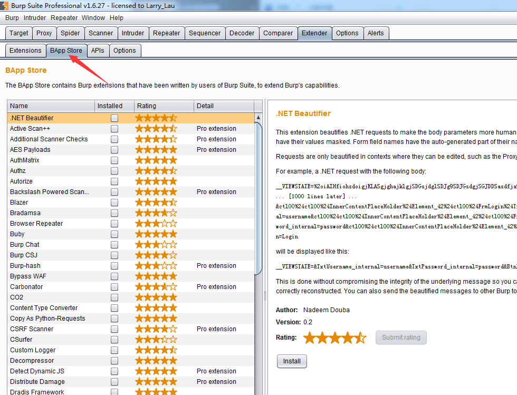Select the Copy As Python-Requests row
This screenshot has height=395, width=517.
click(x=131, y=319)
